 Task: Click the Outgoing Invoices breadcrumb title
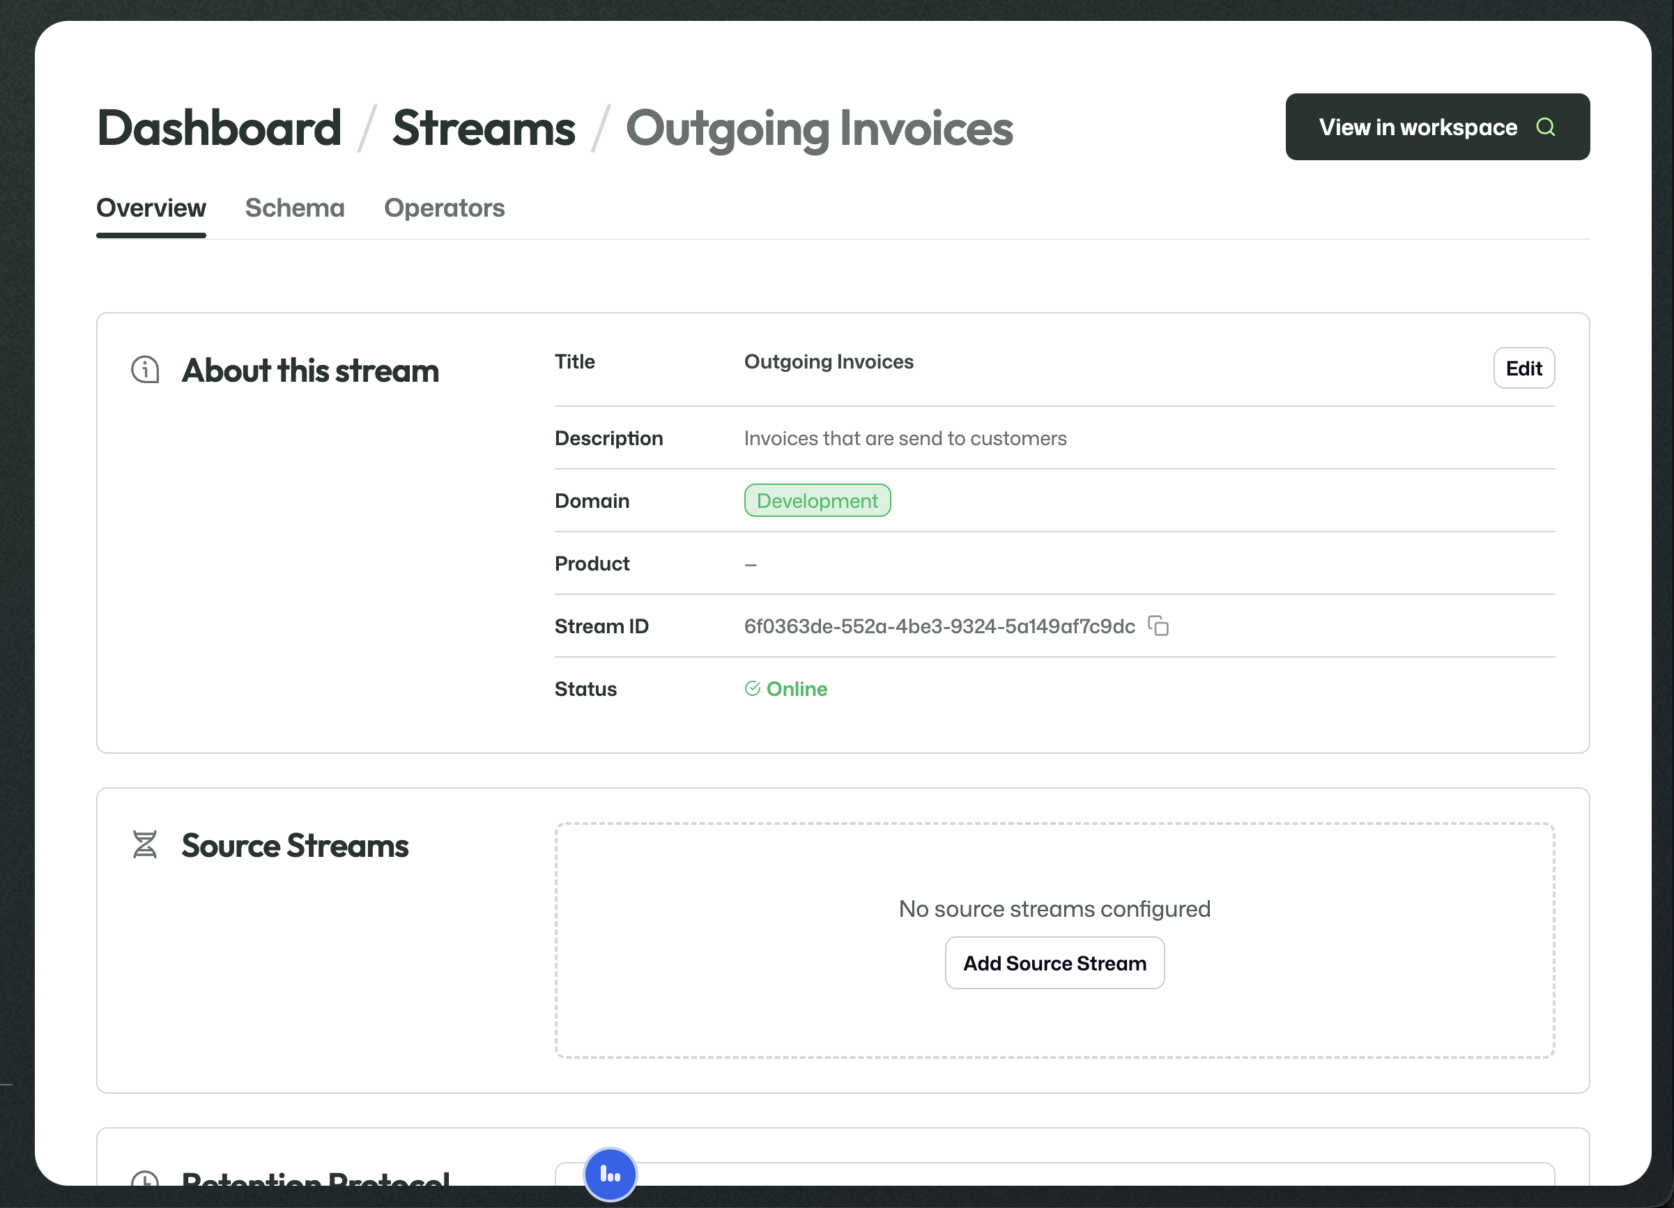820,129
